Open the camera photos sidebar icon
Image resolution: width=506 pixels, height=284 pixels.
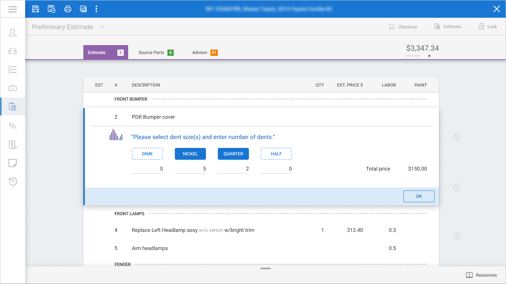(13, 88)
